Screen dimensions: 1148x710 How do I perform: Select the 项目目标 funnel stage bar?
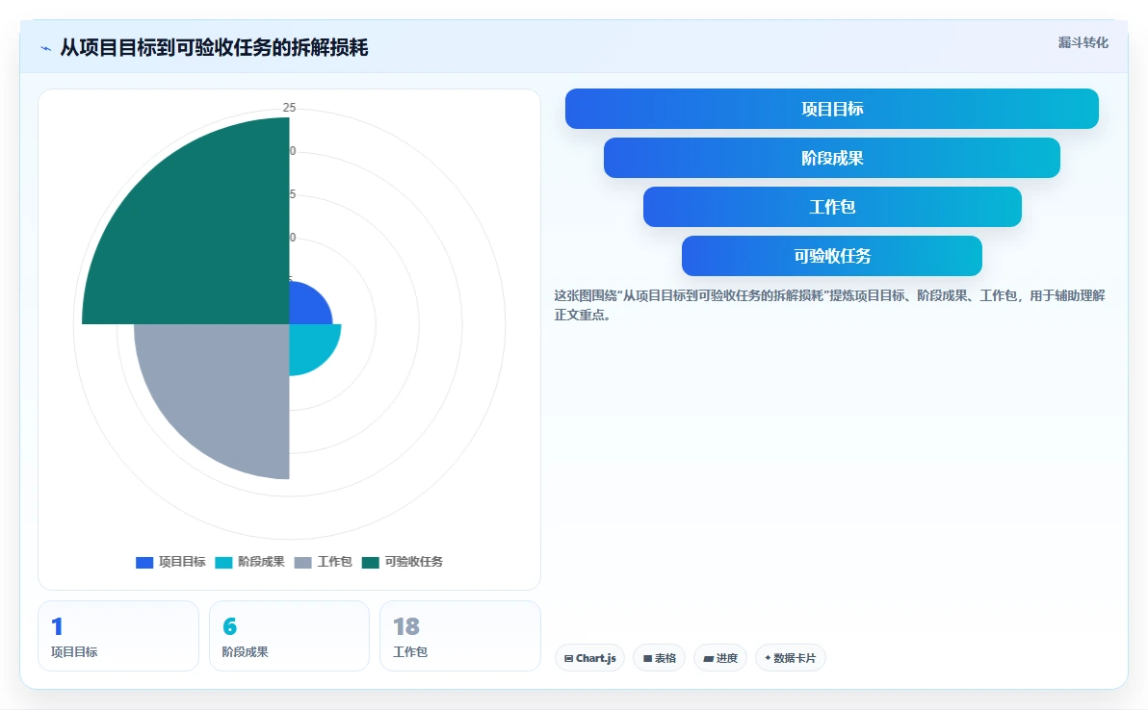[832, 109]
